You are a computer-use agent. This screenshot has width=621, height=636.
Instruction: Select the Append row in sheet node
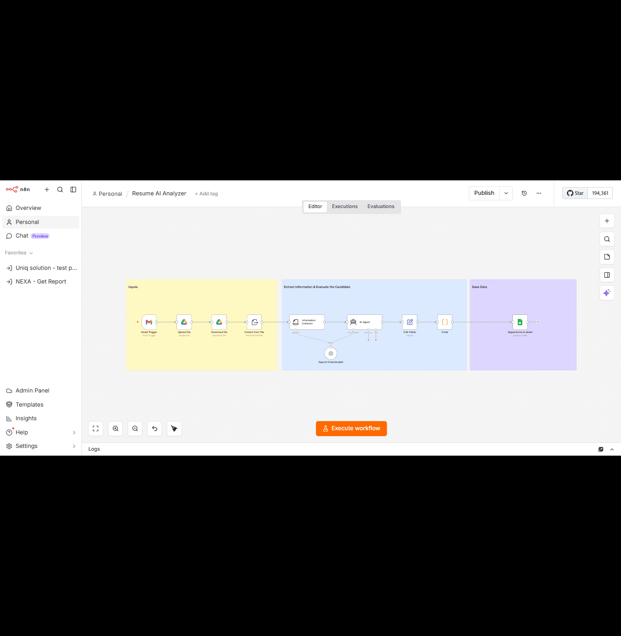[x=520, y=322]
